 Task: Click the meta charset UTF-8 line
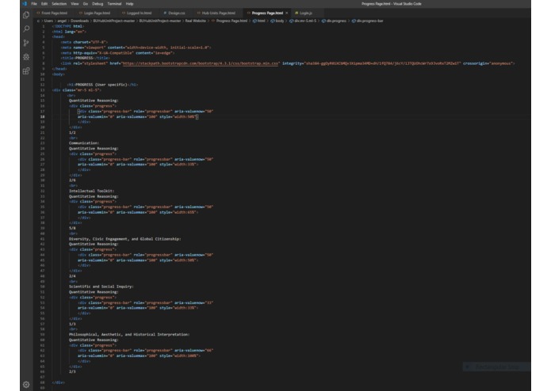[84, 42]
